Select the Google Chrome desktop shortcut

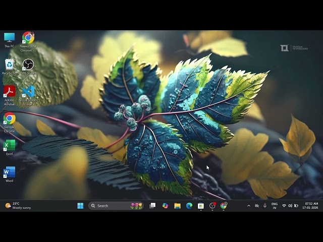(x=9, y=123)
